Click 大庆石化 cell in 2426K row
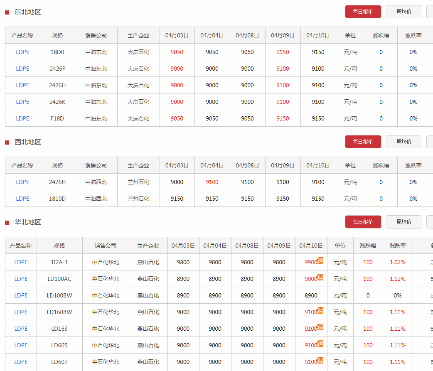This screenshot has height=371, width=433. point(138,102)
